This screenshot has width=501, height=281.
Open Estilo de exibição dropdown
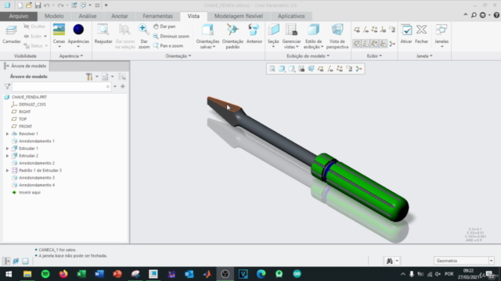tap(313, 44)
